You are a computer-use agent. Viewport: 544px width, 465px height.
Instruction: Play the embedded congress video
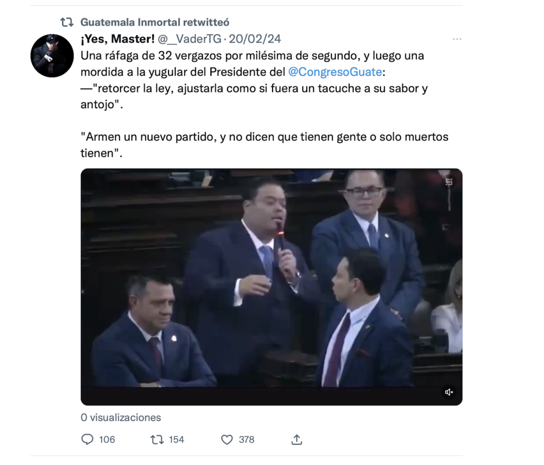coord(271,287)
